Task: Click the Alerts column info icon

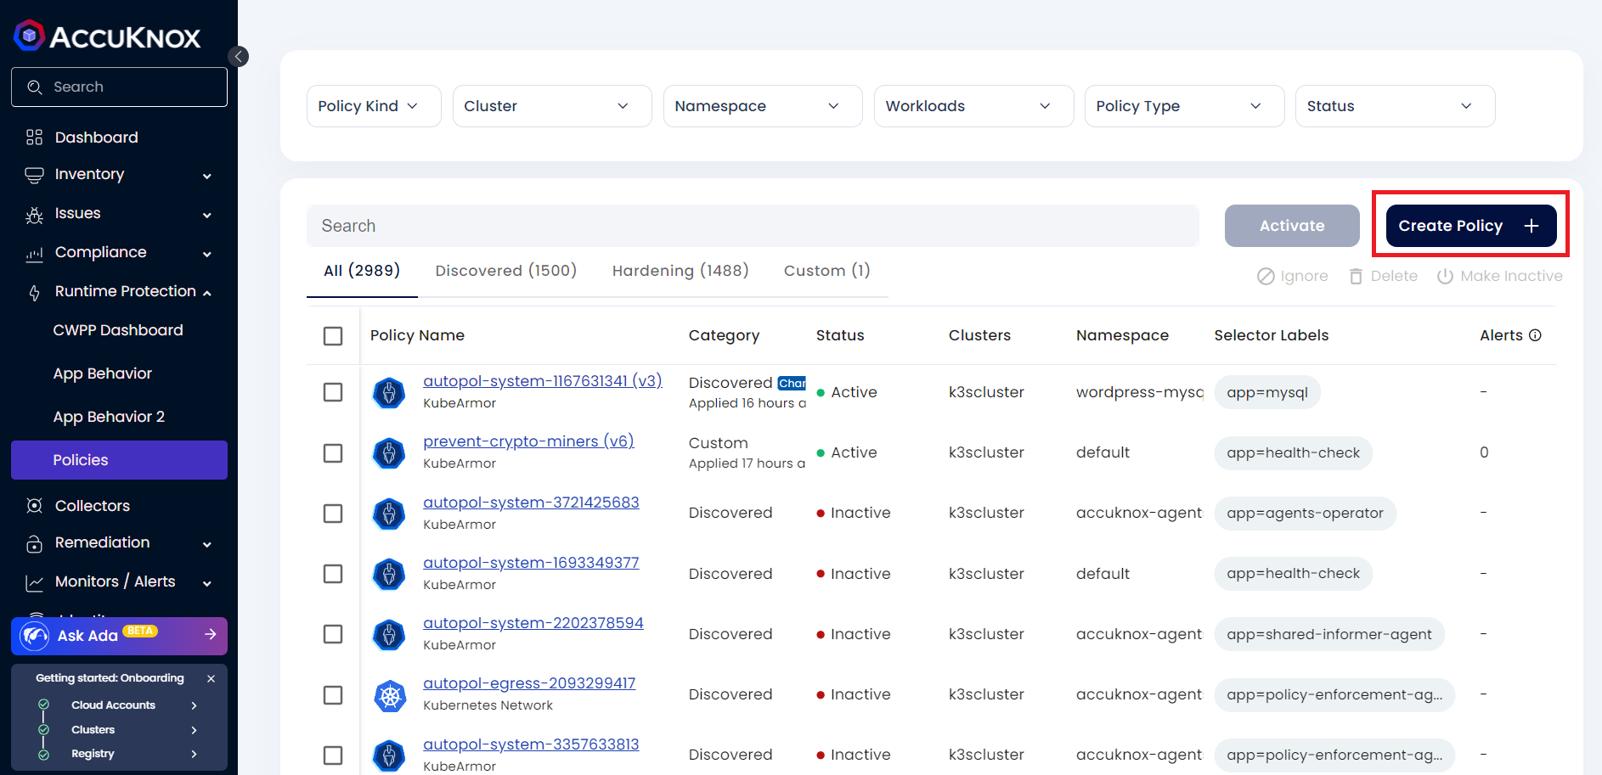Action: (1535, 335)
